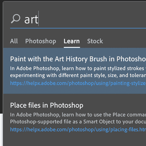Switch to the All tab
146x146 pixels.
coord(14,41)
